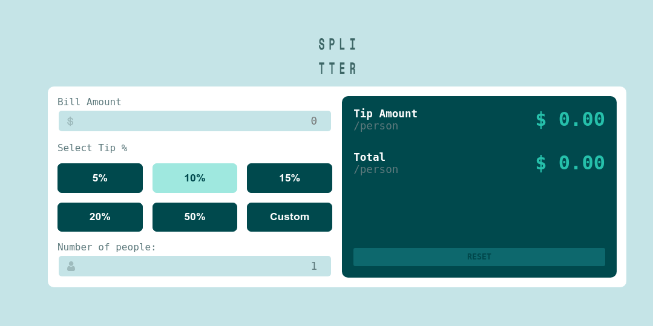
Task: Click the SPLITTER logo at the top
Action: coord(337,56)
